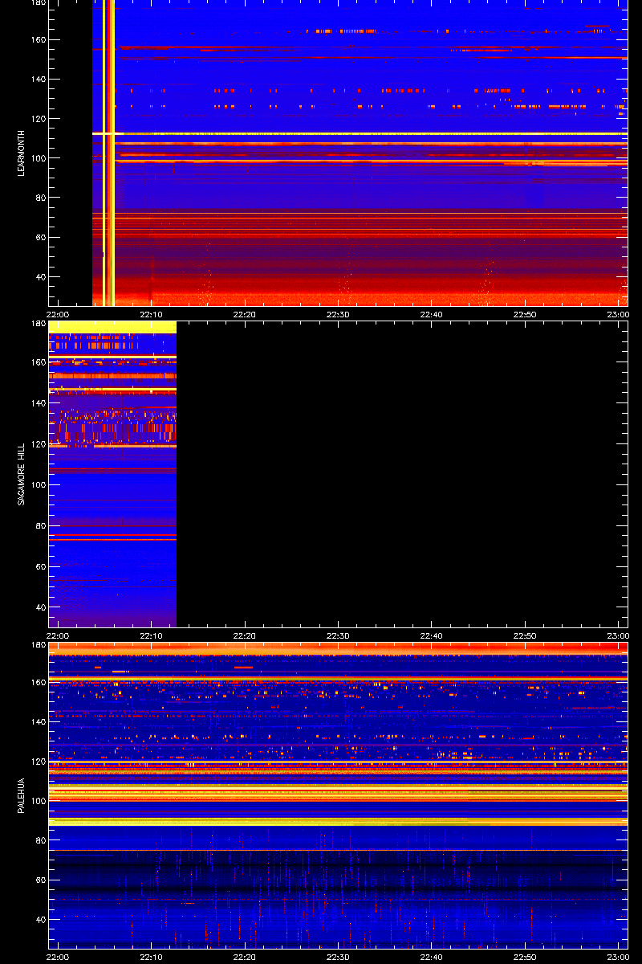Image resolution: width=642 pixels, height=964 pixels.
Task: Click the PALEHUA axis label
Action: tap(22, 796)
